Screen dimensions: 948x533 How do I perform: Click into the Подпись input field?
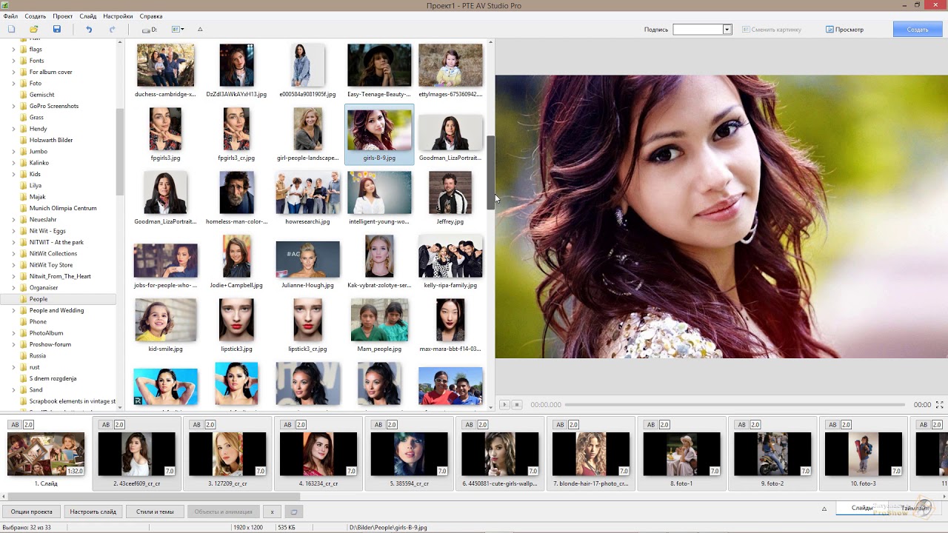point(698,30)
